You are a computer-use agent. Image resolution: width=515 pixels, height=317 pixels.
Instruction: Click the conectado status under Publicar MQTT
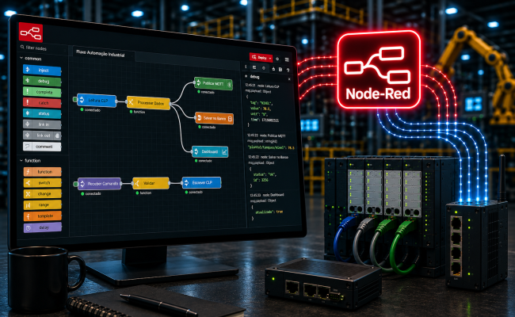click(x=206, y=92)
